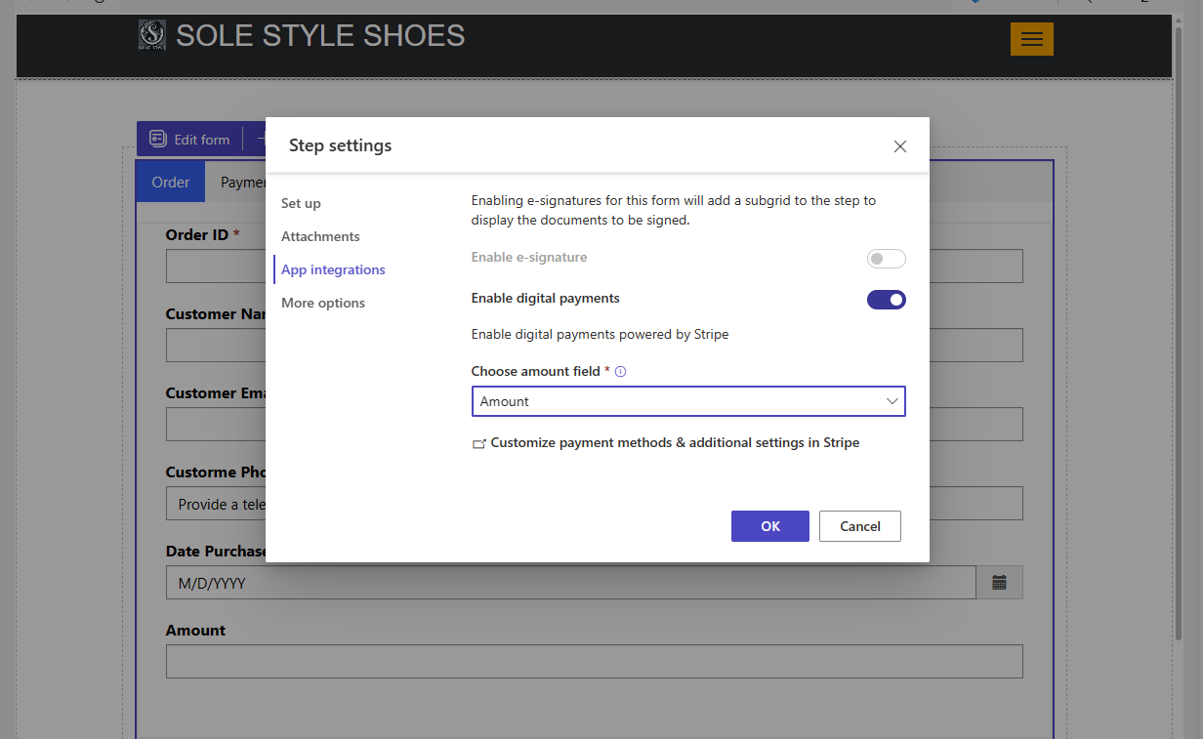Confirm step settings with OK
Screen dimensions: 1203x739
click(769, 526)
